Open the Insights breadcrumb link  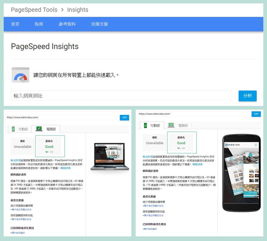pyautogui.click(x=78, y=10)
